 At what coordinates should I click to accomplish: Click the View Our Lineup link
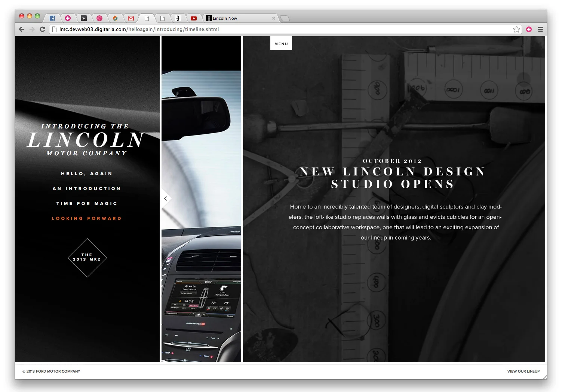[x=523, y=371]
